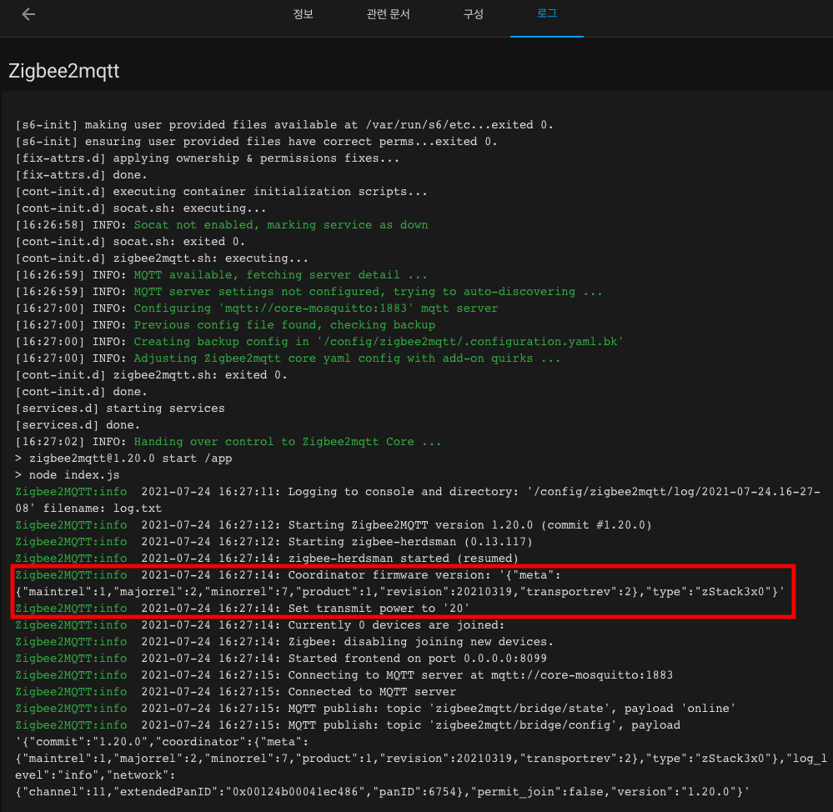Click line 'Handing over control to Zigbee2mqtt Core'
Viewport: 833px width, 812px height.
click(x=228, y=442)
